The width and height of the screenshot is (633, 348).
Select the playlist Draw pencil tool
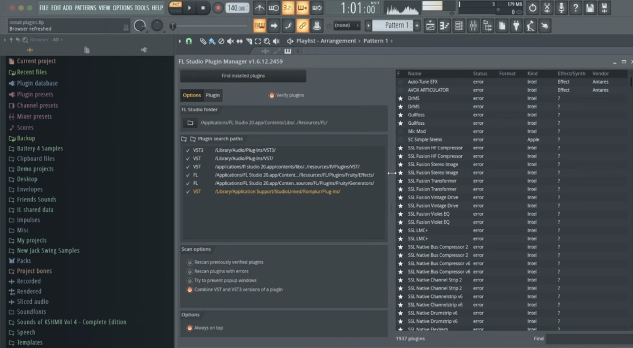point(203,41)
